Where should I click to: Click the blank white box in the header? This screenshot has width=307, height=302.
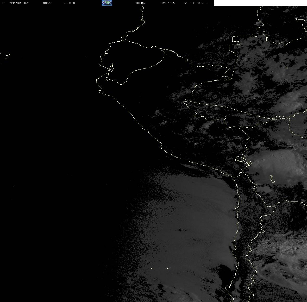pos(260,3)
